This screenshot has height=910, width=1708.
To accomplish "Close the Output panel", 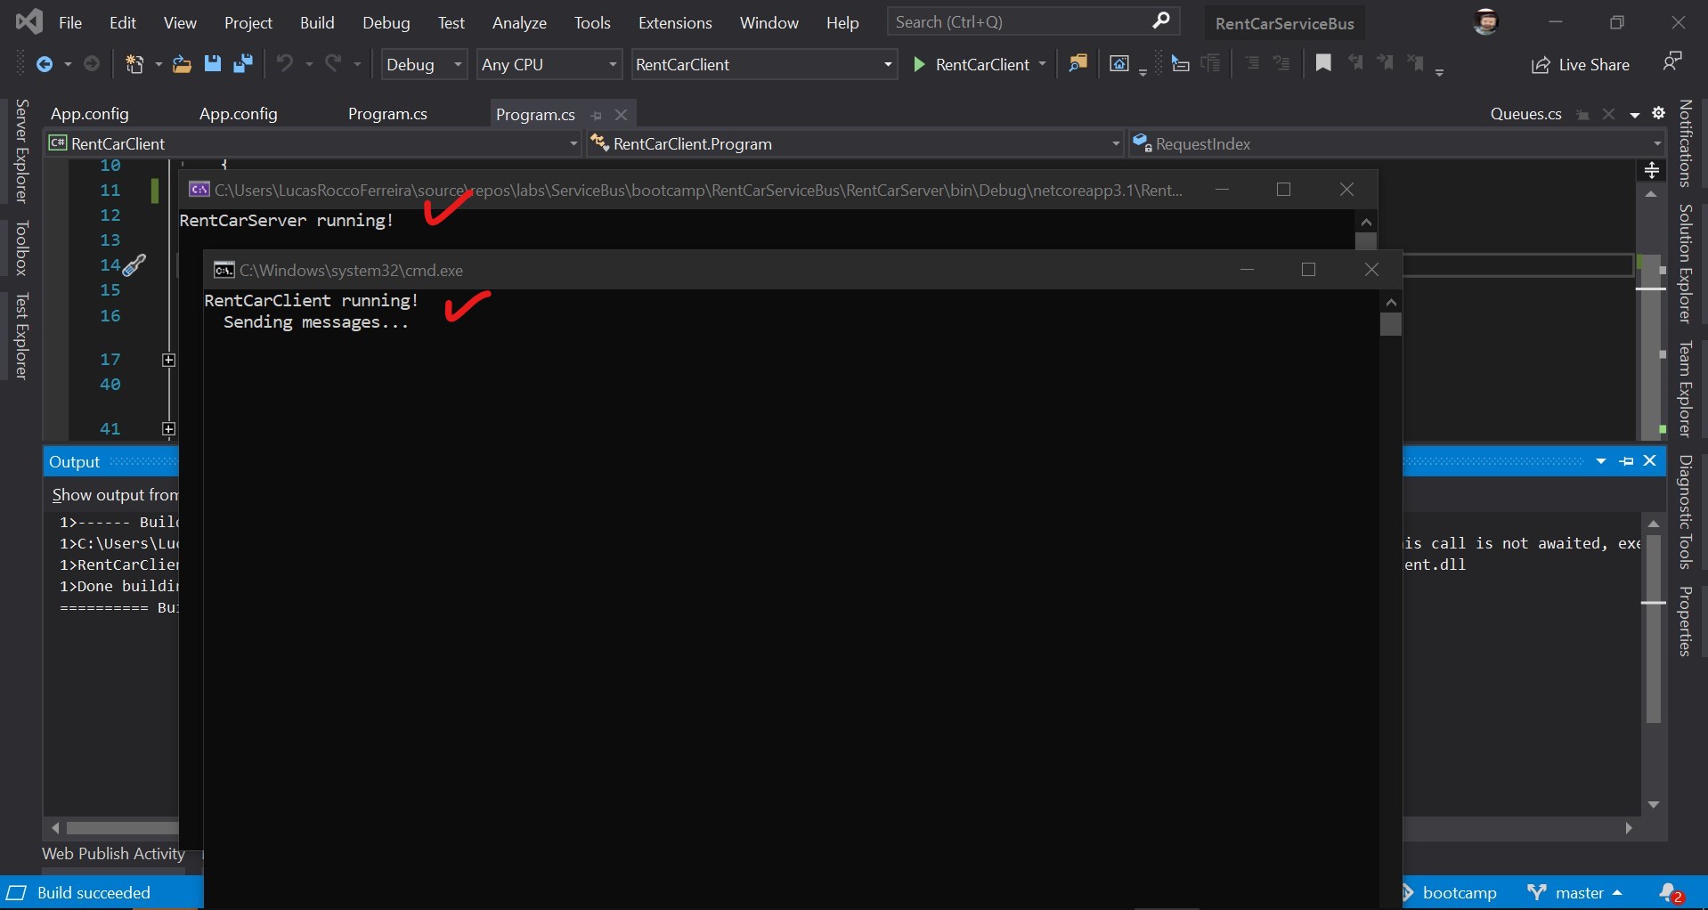I will point(1650,461).
